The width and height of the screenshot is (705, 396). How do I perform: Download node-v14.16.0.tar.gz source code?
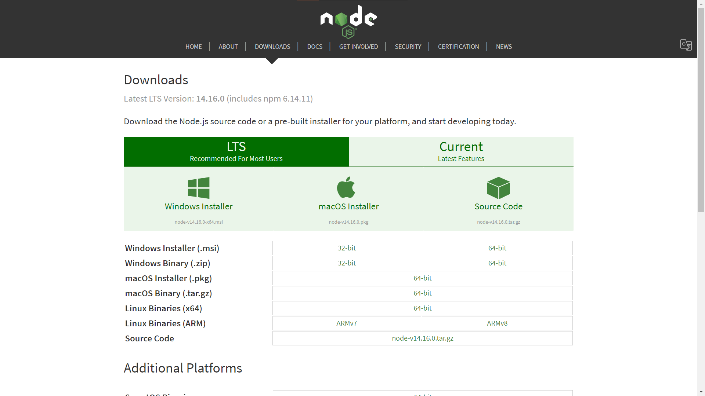click(422, 338)
